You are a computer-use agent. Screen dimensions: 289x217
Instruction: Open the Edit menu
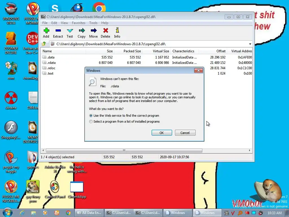54,23
